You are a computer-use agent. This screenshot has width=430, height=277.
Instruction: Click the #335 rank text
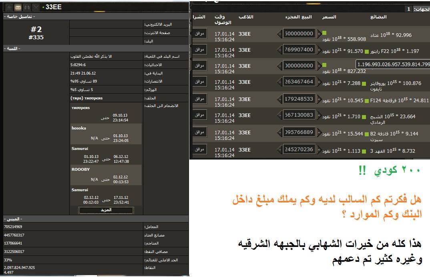[36, 37]
